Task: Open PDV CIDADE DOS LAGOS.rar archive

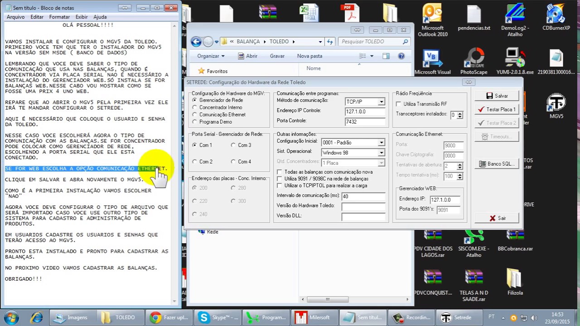Action: pos(433,244)
